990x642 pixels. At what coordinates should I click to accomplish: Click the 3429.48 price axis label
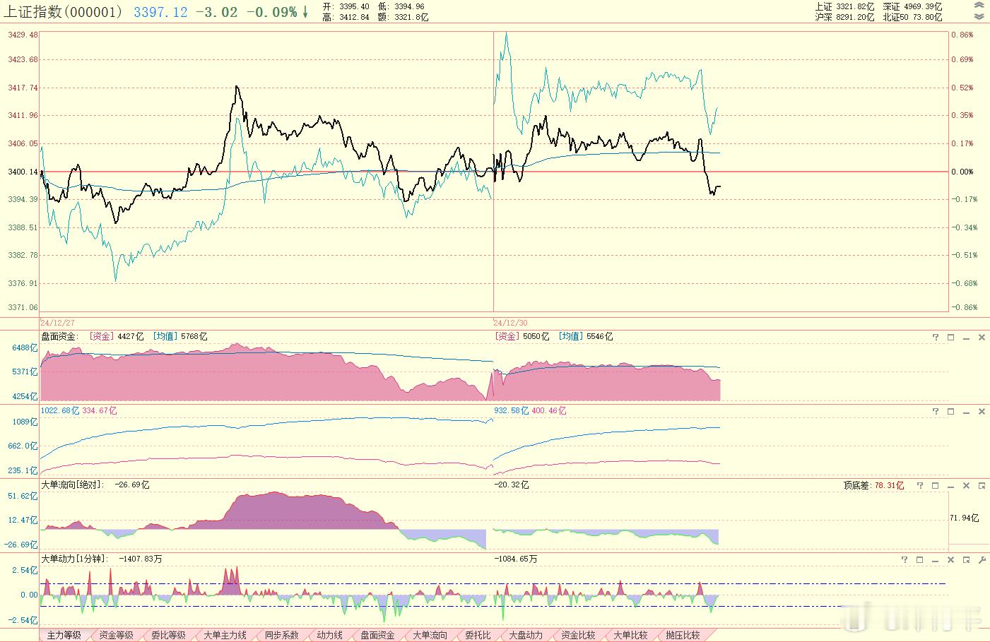click(23, 35)
